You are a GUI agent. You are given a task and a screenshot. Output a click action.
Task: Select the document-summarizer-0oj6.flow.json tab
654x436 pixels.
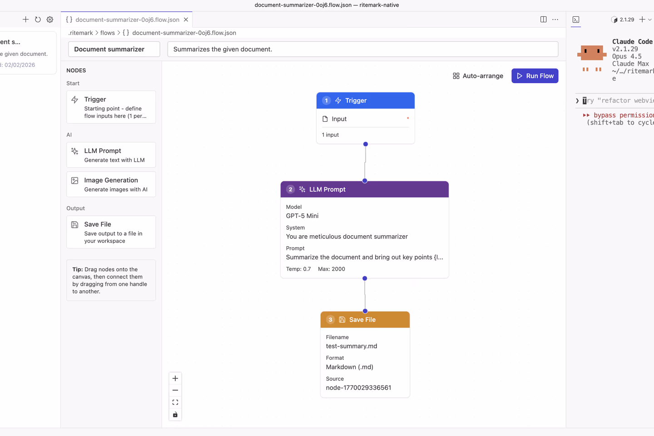point(127,20)
